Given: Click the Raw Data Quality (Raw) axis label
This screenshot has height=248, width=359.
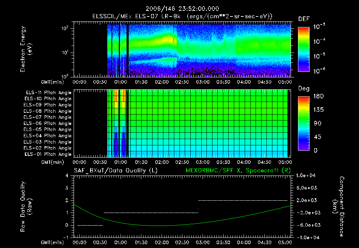Looking at the screenshot, I should coord(26,207).
